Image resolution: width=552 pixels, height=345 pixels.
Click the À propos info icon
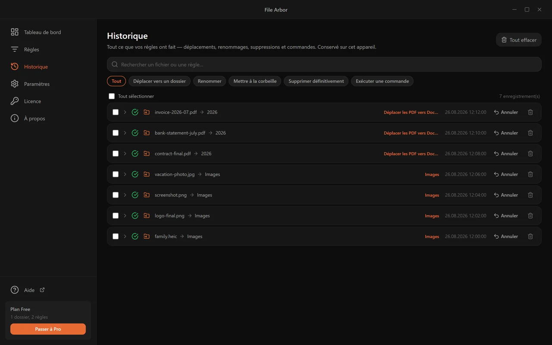[x=15, y=118]
